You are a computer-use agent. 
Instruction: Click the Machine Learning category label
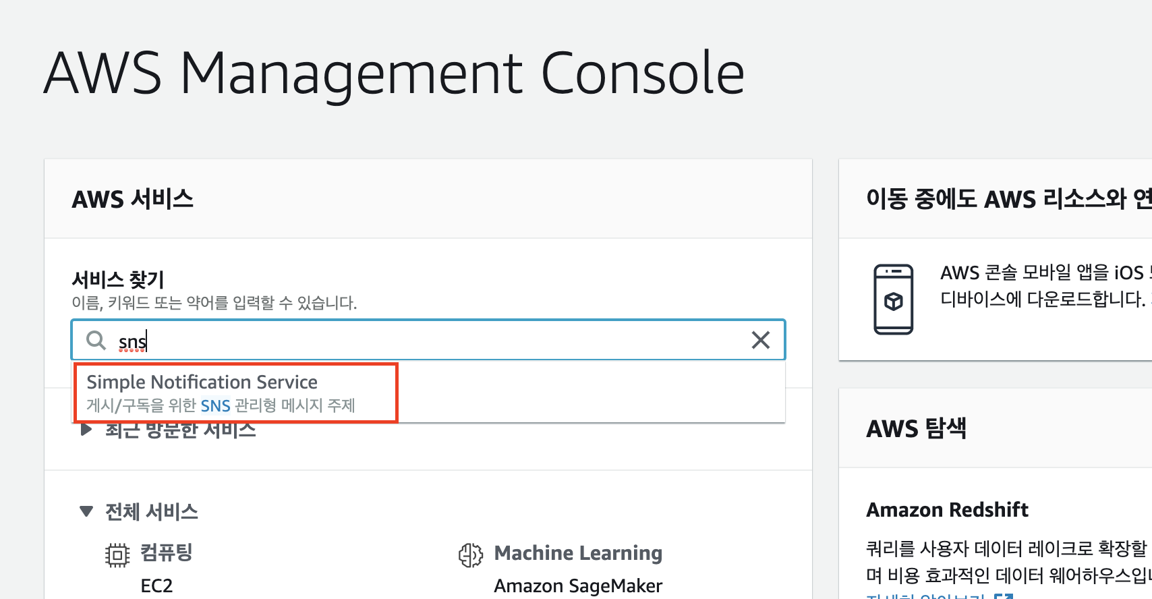click(x=578, y=553)
